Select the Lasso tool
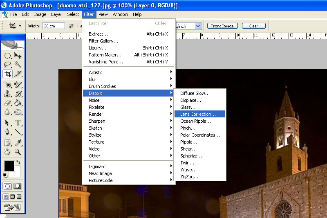 pos(7,65)
